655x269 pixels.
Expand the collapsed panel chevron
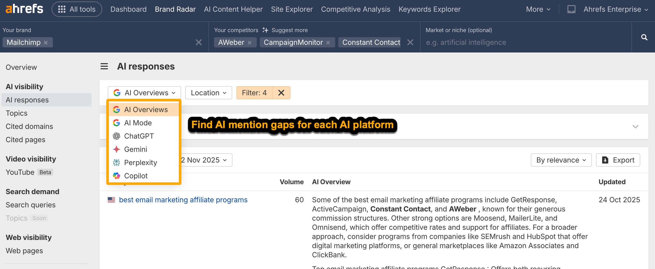635,126
